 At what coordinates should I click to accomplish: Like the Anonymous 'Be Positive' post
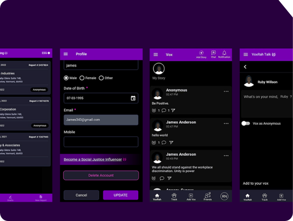click(x=154, y=110)
